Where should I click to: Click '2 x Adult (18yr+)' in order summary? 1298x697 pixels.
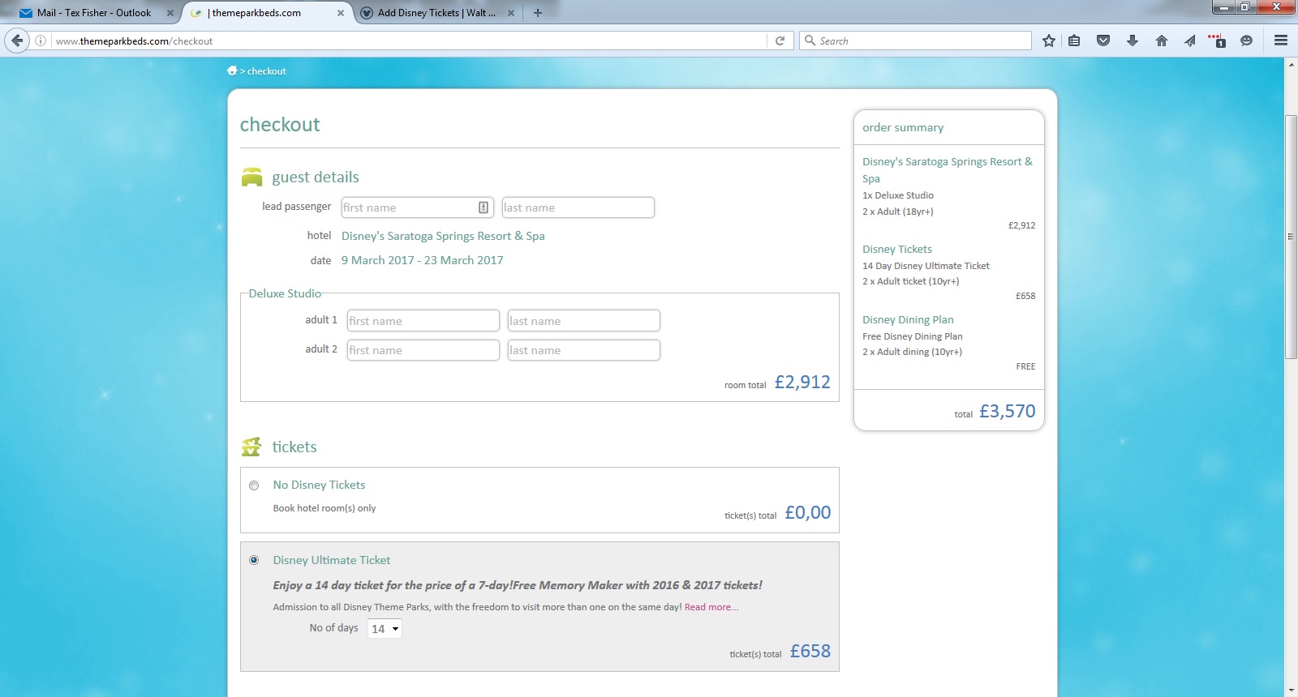point(898,212)
